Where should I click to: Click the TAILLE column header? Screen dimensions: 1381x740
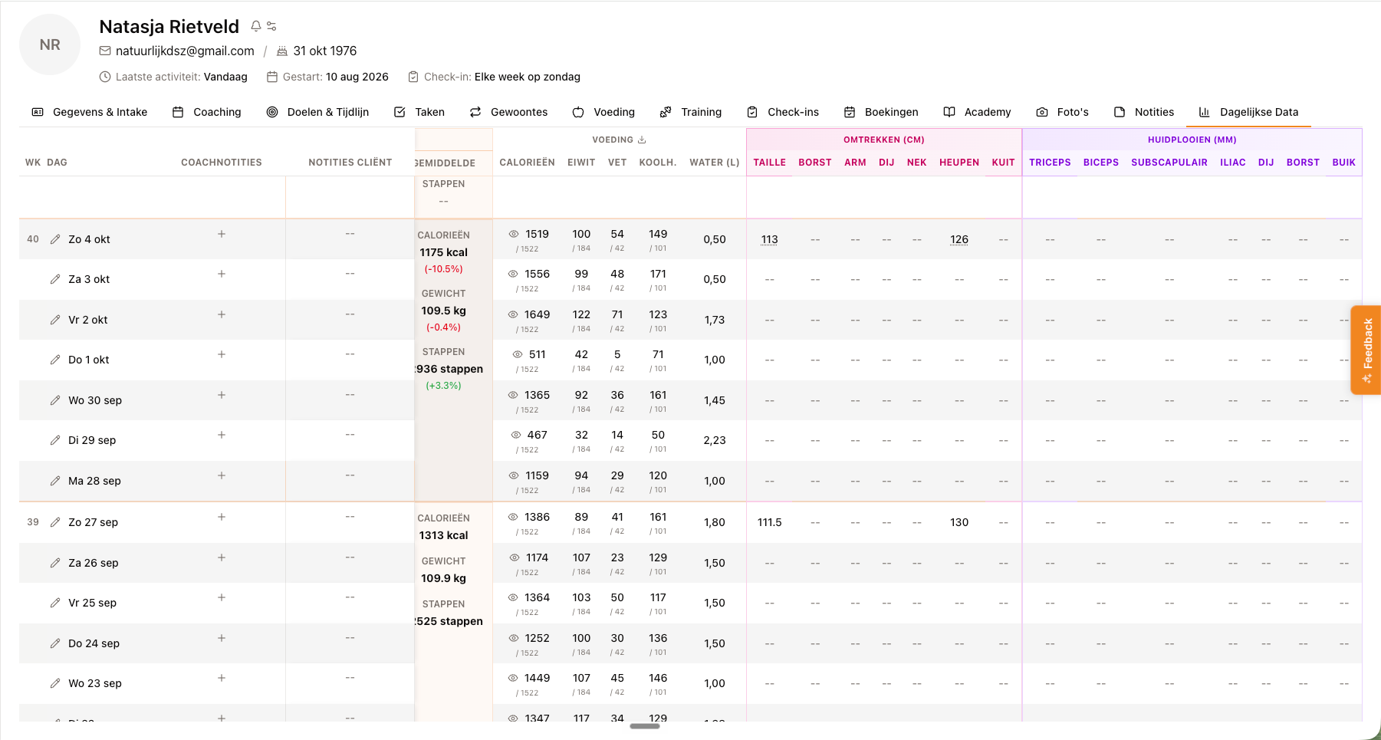[x=769, y=163]
